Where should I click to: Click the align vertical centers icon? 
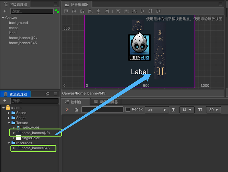(x=74, y=11)
